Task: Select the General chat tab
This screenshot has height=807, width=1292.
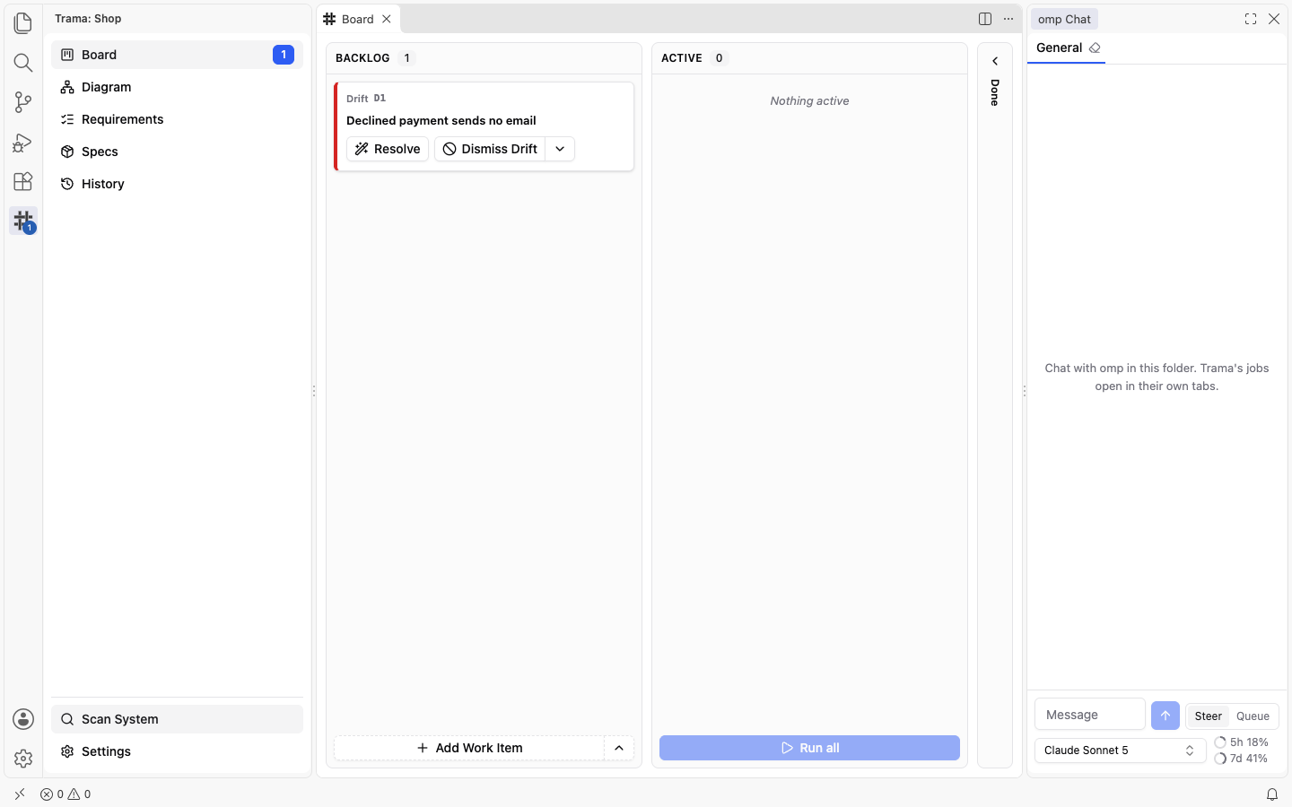Action: click(x=1059, y=48)
